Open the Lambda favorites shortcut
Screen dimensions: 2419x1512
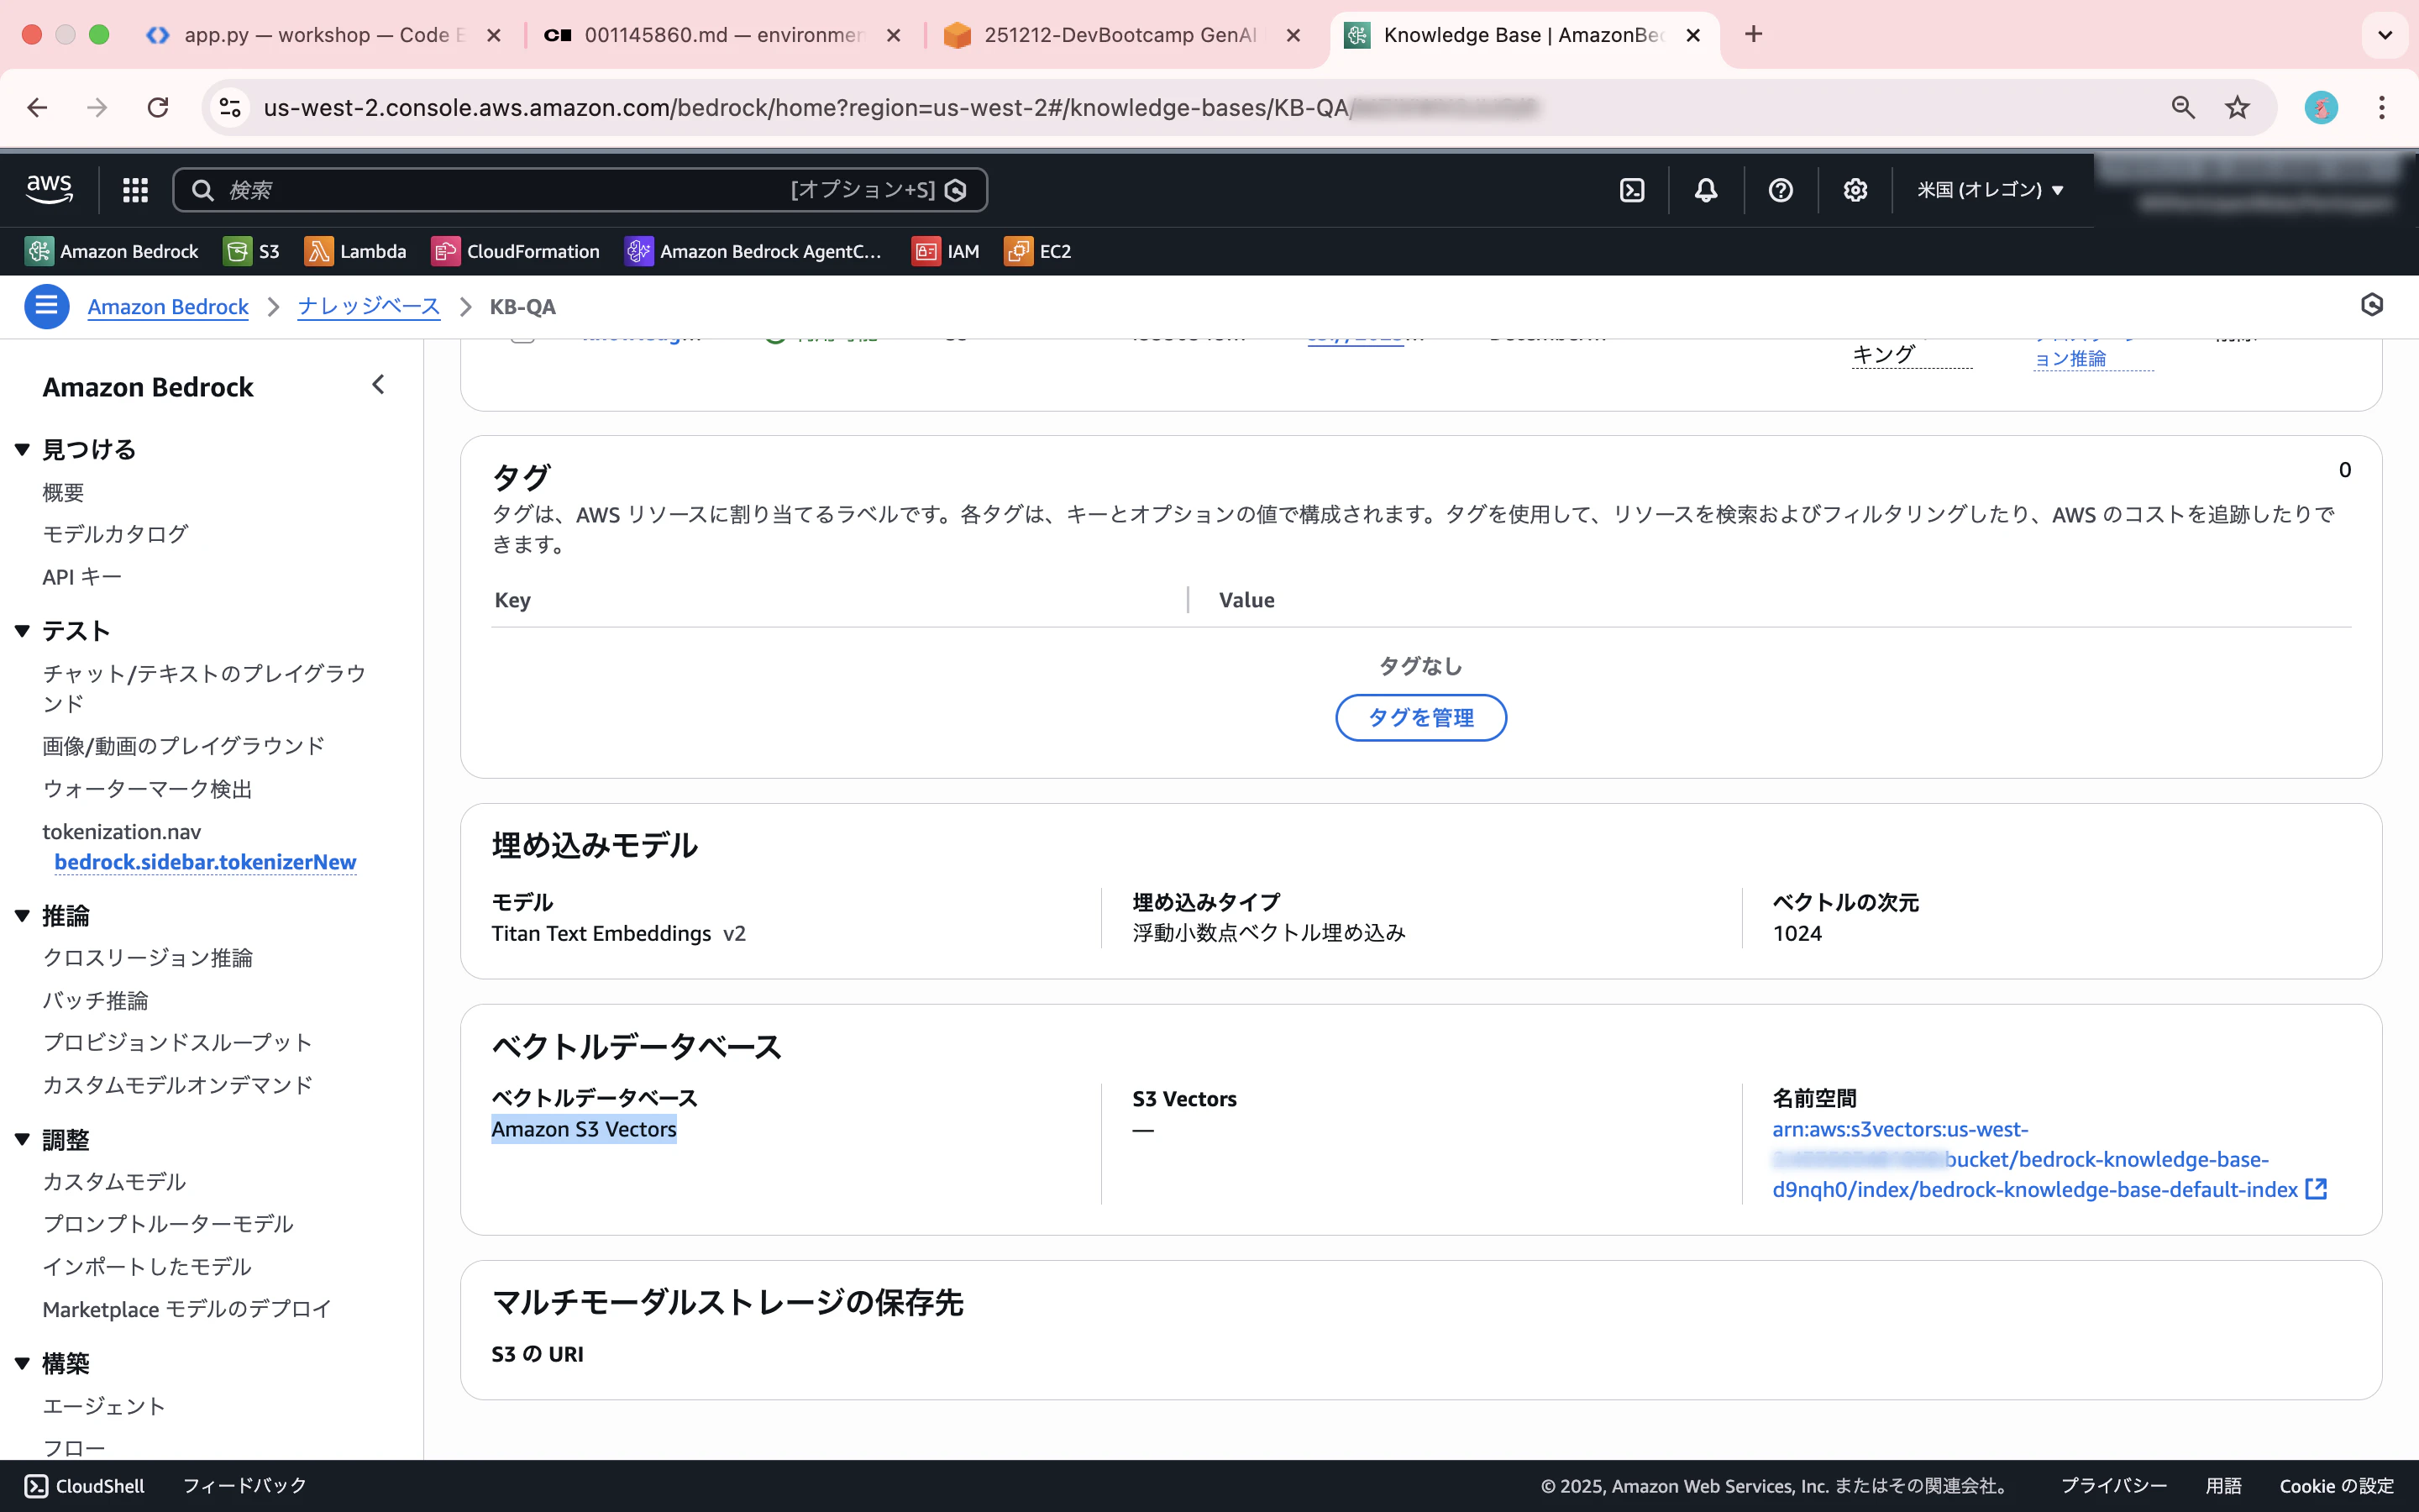(x=356, y=251)
